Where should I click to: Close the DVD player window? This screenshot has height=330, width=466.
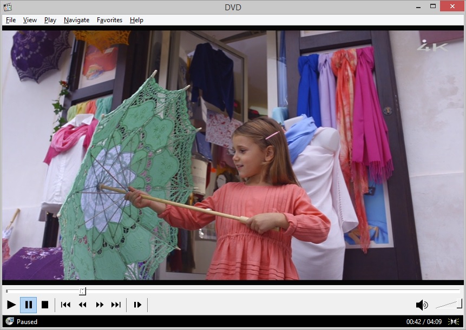coord(452,6)
